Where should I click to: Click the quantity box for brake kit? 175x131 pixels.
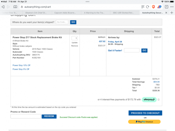74,38
